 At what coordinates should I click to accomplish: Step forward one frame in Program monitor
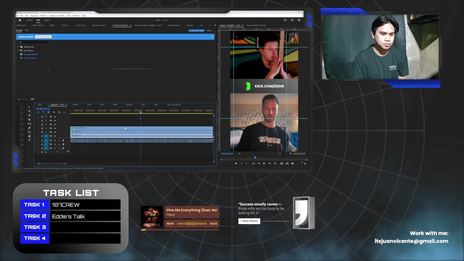pyautogui.click(x=269, y=163)
